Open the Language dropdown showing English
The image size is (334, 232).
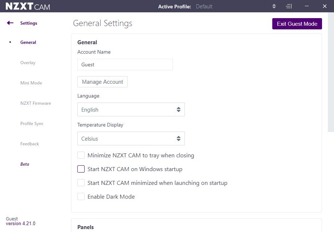pyautogui.click(x=131, y=109)
